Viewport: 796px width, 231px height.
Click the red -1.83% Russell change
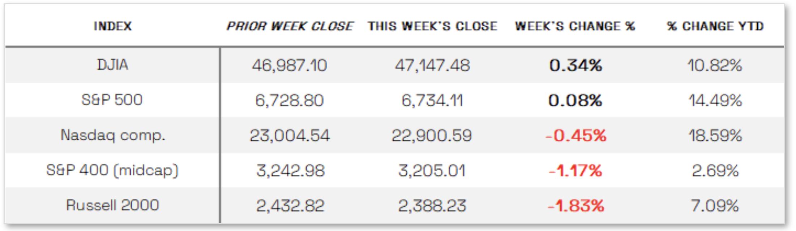coord(575,206)
